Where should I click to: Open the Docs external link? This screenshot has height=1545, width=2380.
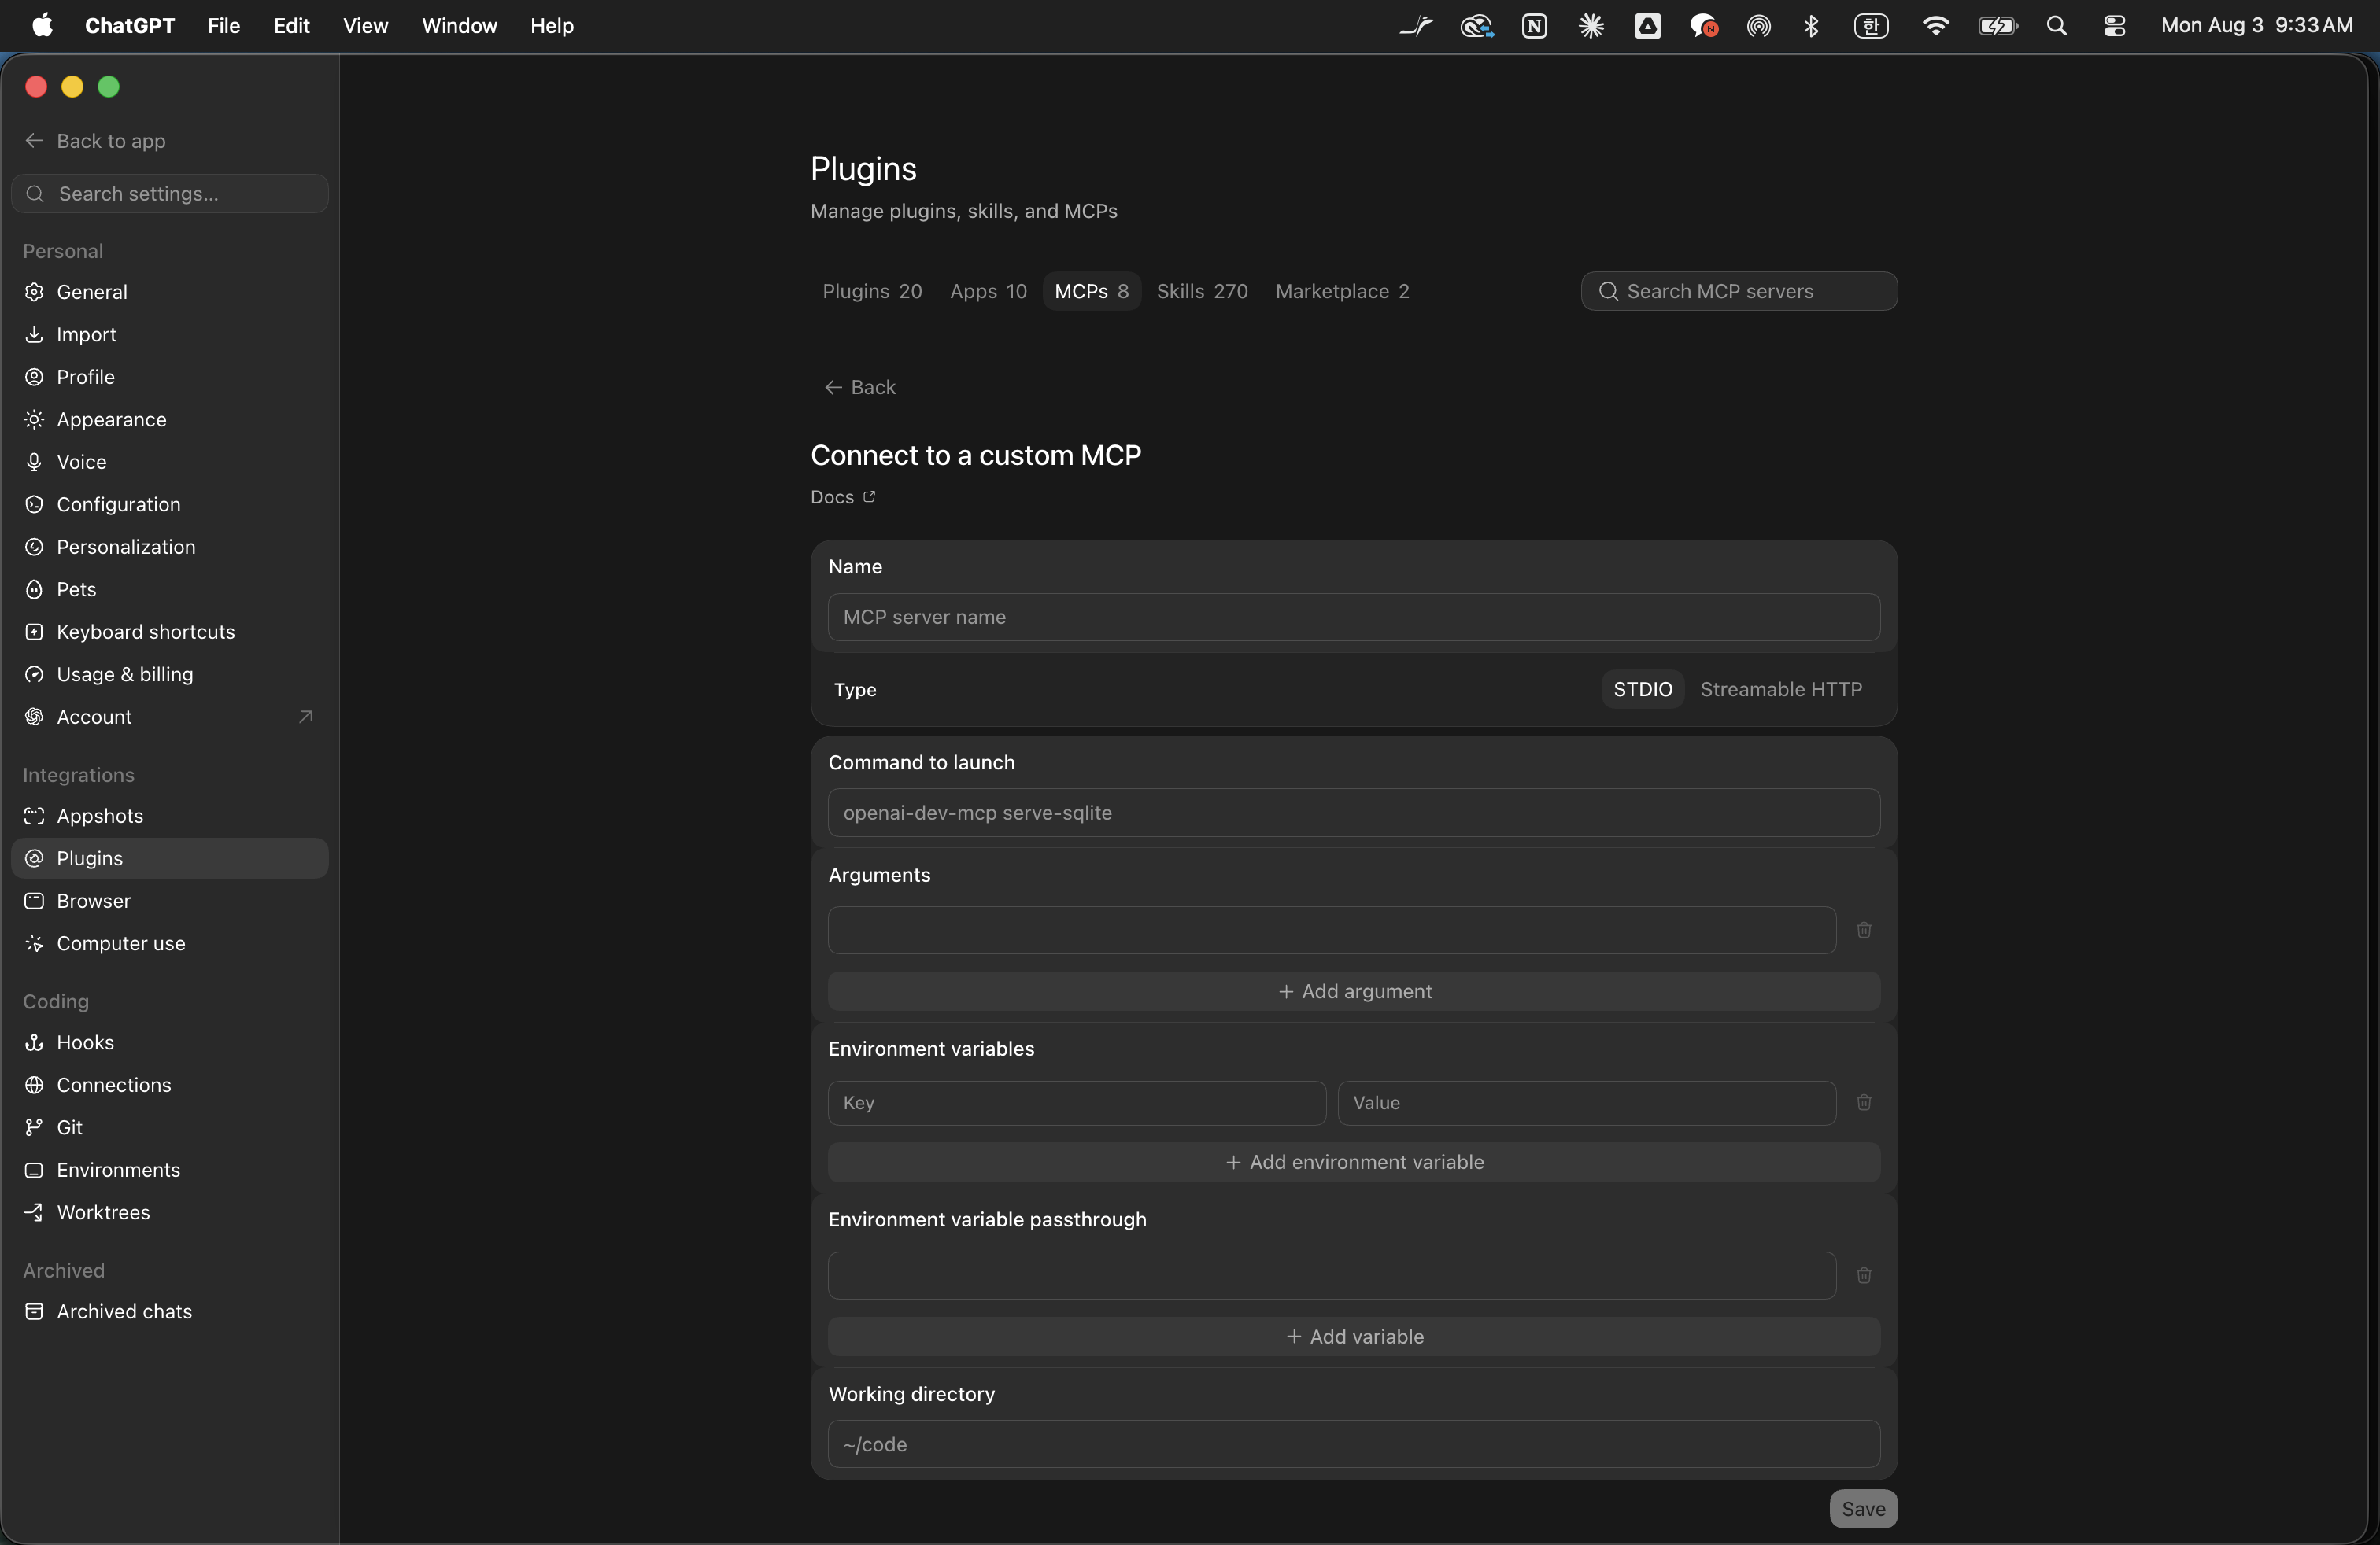pos(843,496)
